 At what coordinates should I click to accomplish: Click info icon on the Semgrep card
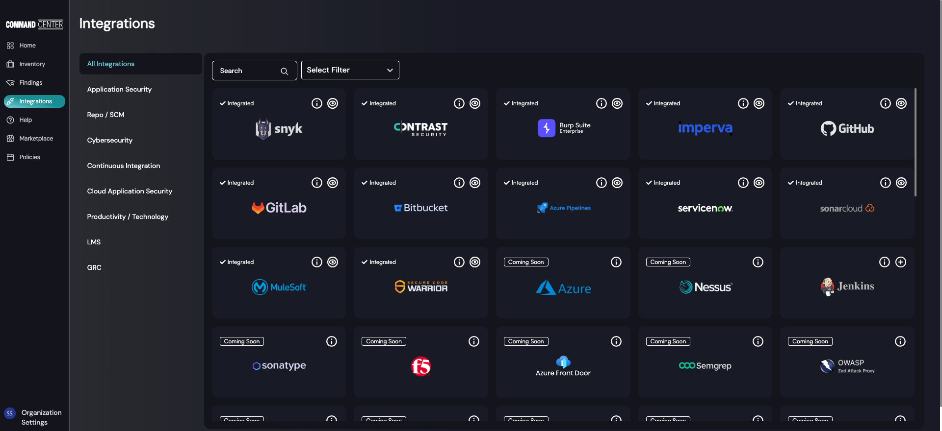[x=758, y=341]
